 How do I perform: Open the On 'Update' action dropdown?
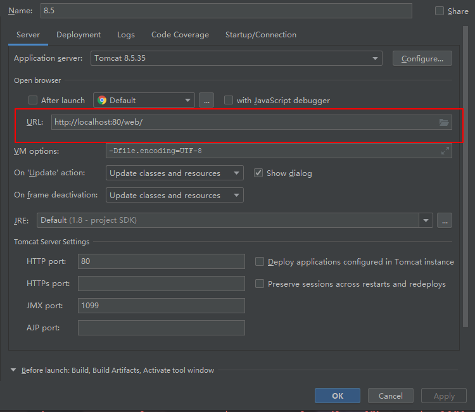pyautogui.click(x=175, y=173)
